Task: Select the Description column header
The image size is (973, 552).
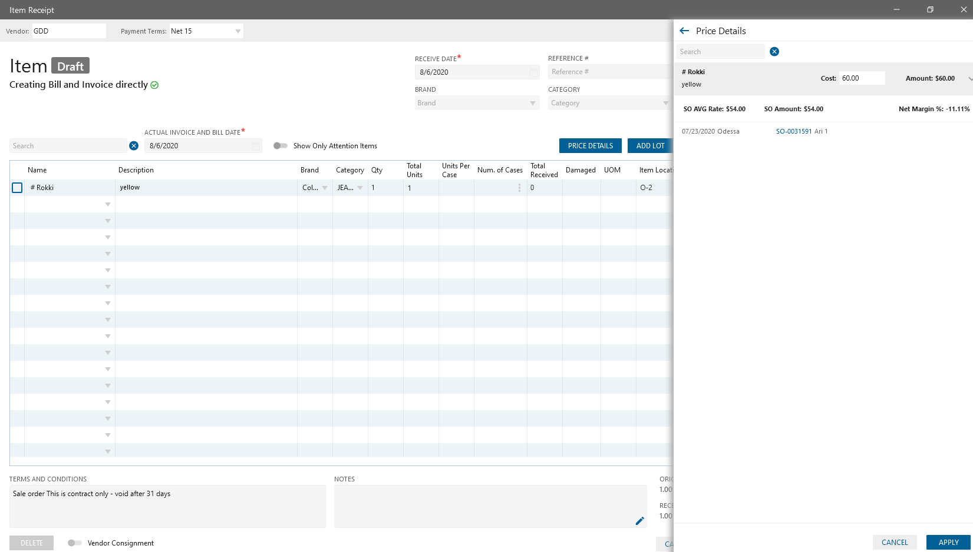Action: tap(136, 170)
